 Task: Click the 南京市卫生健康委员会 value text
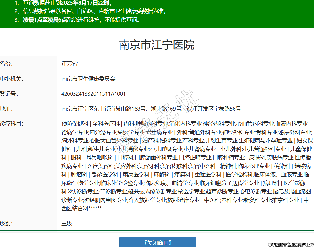[x=88, y=79]
